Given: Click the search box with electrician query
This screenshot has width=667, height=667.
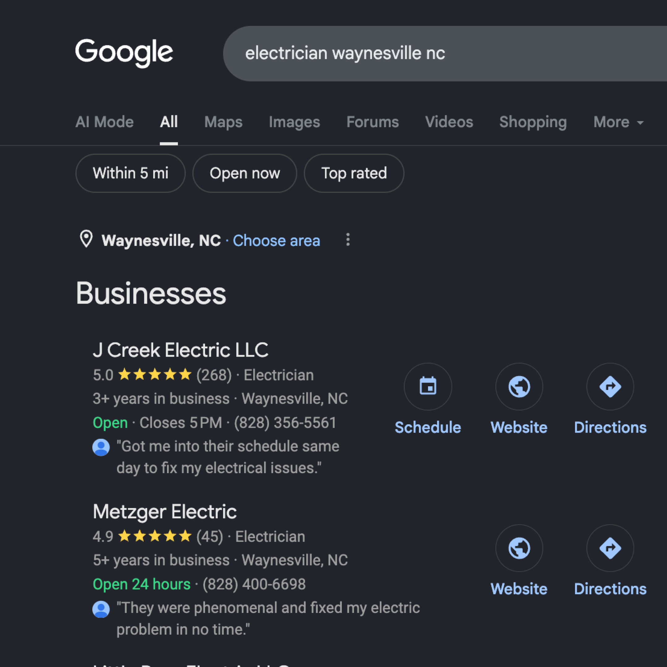Looking at the screenshot, I should (x=445, y=53).
